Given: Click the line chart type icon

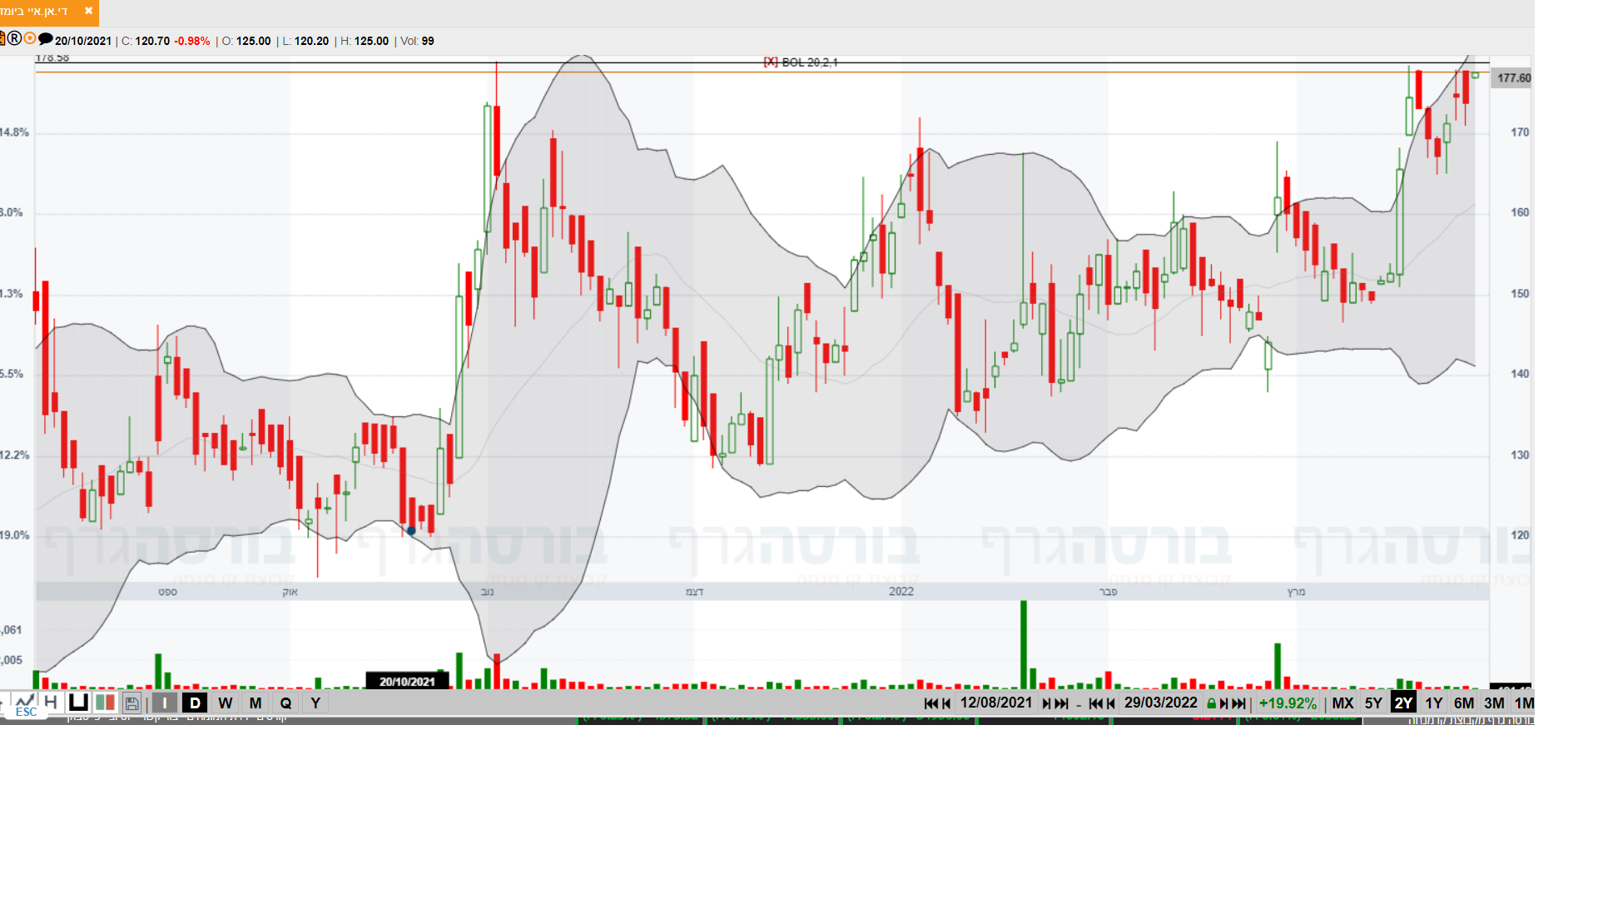Looking at the screenshot, I should click(24, 701).
